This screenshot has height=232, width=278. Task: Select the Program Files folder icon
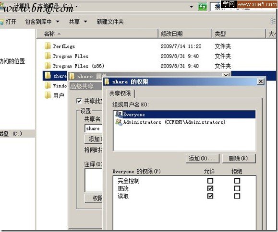point(48,56)
